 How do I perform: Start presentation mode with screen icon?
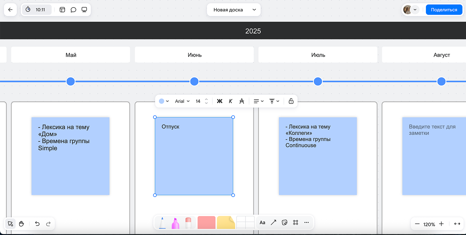point(84,10)
